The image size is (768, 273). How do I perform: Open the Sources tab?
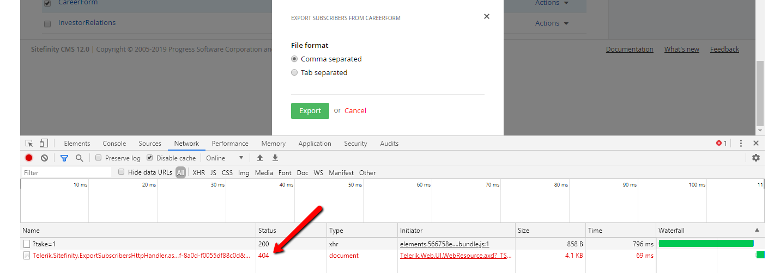(x=150, y=144)
